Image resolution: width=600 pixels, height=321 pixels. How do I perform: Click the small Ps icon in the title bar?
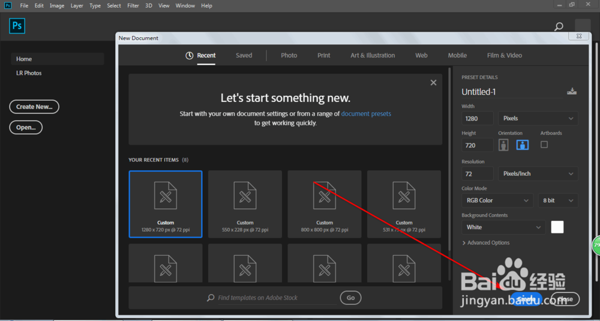pyautogui.click(x=8, y=5)
